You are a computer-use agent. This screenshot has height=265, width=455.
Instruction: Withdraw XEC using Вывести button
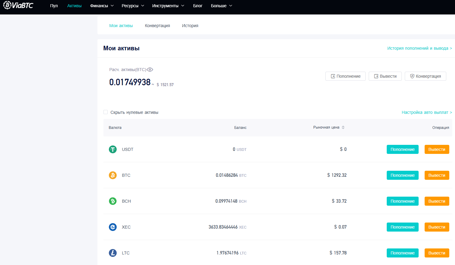coord(437,227)
